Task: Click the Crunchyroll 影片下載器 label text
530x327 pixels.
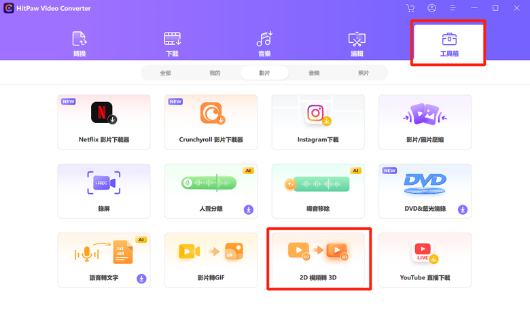Action: [211, 139]
